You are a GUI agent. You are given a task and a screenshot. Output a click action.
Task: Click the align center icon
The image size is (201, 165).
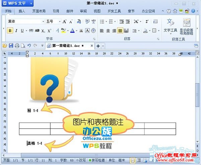pyautogui.click(x=108, y=30)
